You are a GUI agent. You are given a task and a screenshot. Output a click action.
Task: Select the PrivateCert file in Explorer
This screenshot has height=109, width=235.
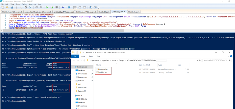tap(103, 69)
